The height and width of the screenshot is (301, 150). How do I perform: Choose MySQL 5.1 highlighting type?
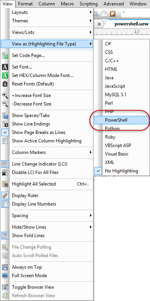pyautogui.click(x=122, y=94)
